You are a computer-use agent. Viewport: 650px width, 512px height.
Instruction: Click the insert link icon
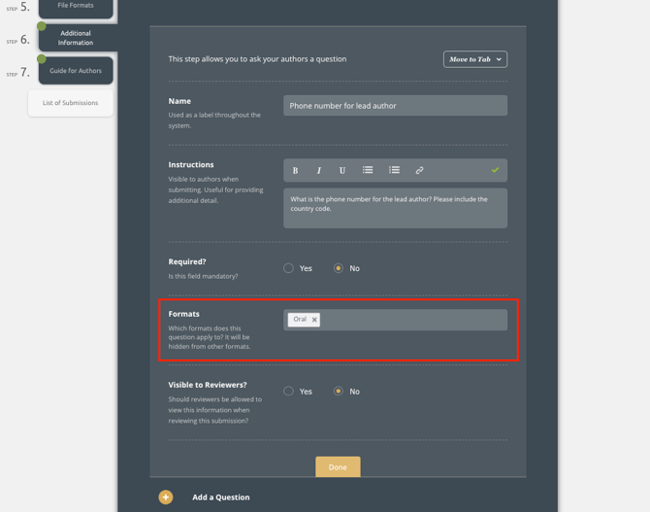[419, 170]
